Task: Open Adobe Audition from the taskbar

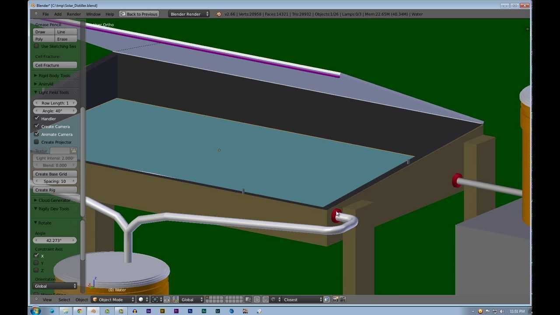Action: [x=204, y=311]
